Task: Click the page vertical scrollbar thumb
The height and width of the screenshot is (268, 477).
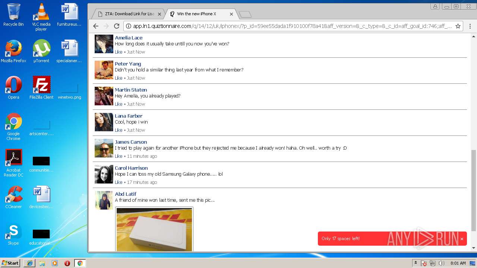Action: 474,190
